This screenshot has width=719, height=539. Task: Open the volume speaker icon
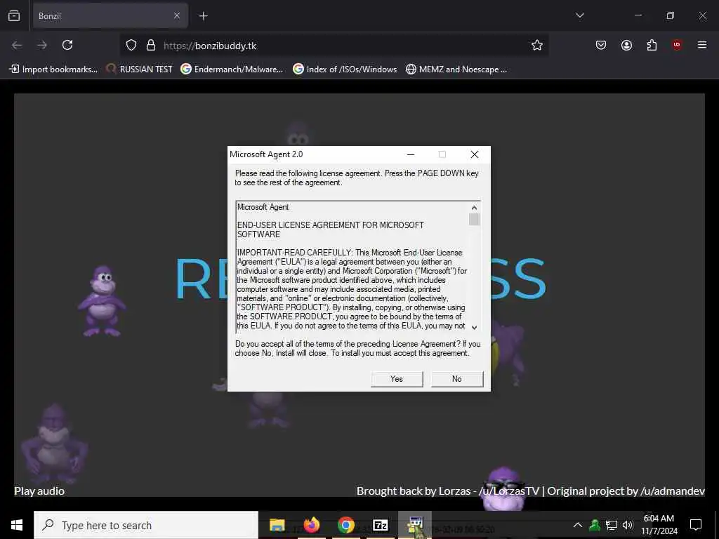click(x=628, y=525)
